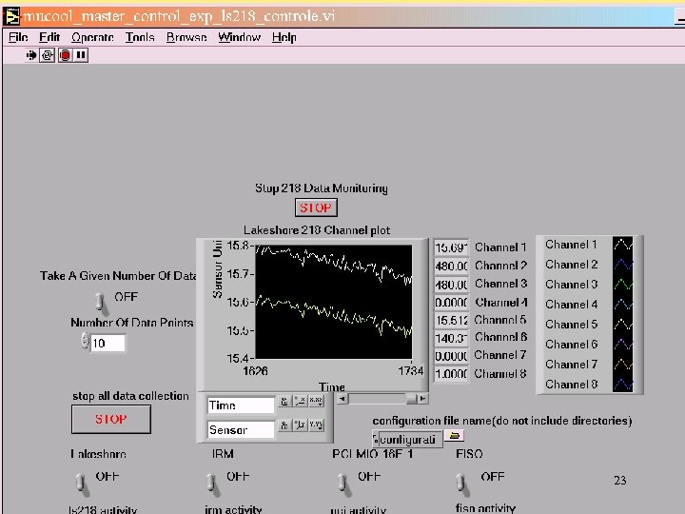Toggle the IRM OFF switch
Image resolution: width=685 pixels, height=514 pixels.
point(212,484)
